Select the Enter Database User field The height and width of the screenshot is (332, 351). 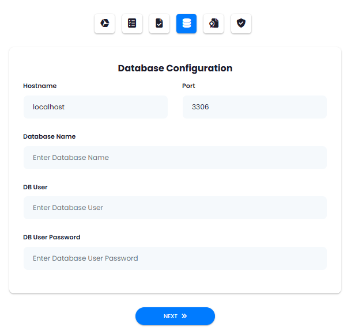point(175,208)
